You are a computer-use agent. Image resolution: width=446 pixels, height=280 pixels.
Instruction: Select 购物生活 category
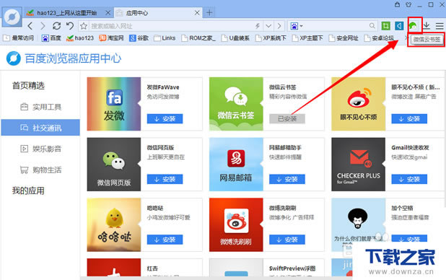(40, 170)
